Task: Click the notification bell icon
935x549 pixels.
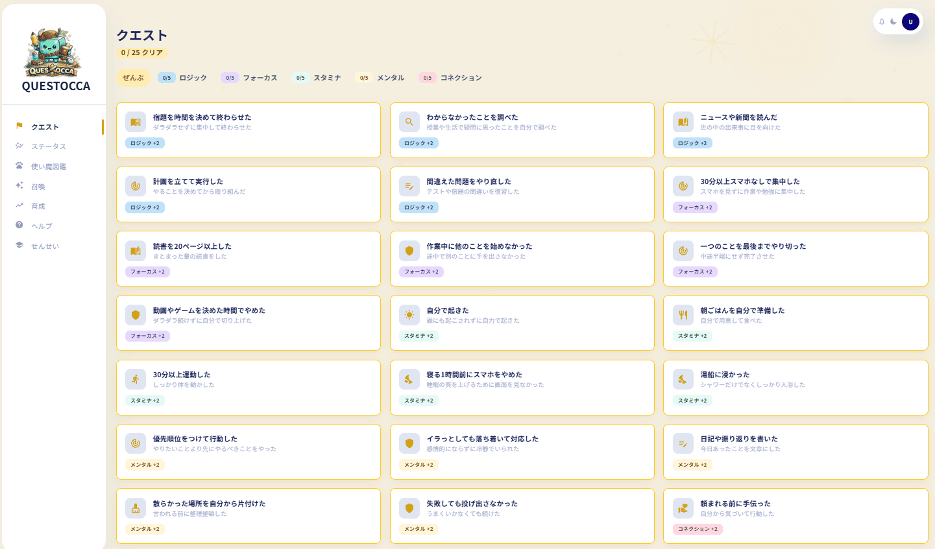Action: click(x=882, y=22)
